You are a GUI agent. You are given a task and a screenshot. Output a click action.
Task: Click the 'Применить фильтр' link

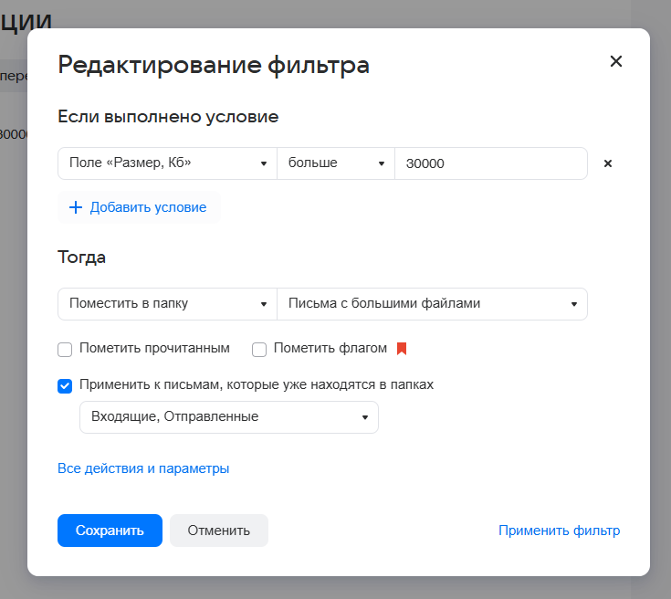click(559, 531)
